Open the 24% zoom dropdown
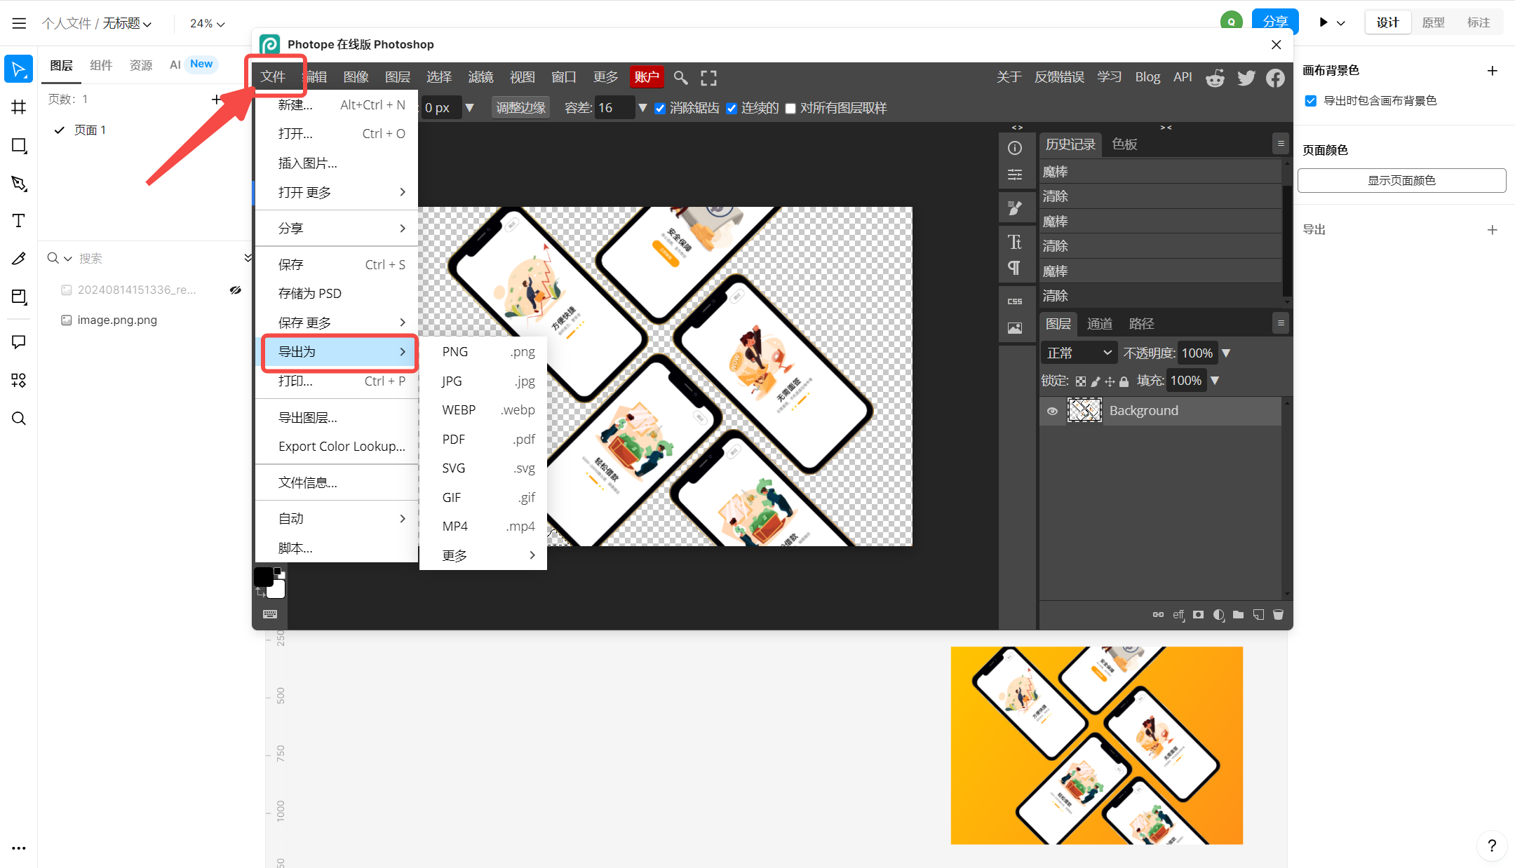 tap(207, 23)
